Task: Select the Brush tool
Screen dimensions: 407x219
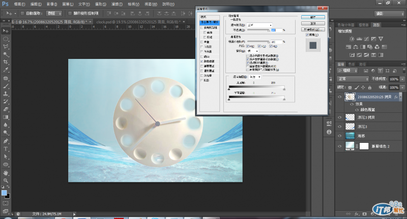Action: click(6, 86)
